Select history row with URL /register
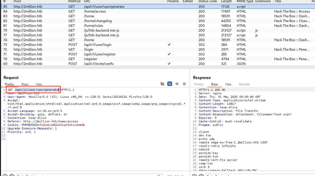The image size is (315, 176). 158,59
